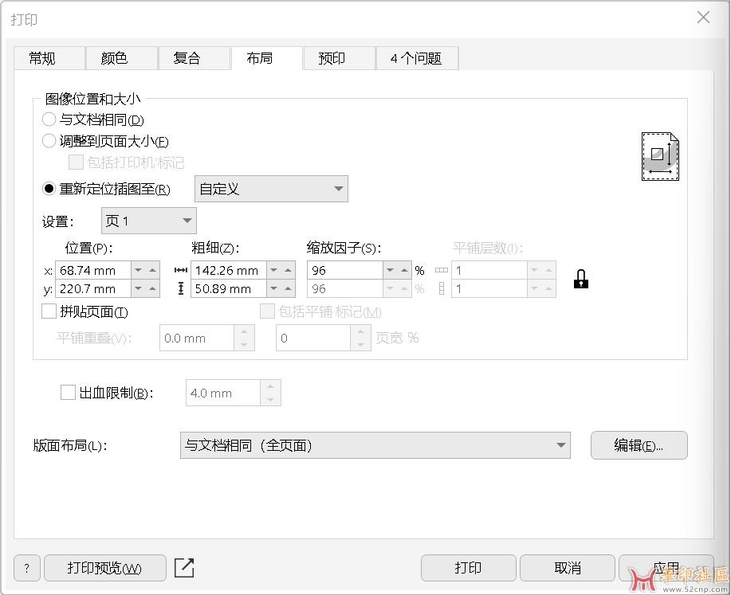Image resolution: width=731 pixels, height=595 pixels.
Task: Increase the x position using up arrow
Action: coord(153,271)
